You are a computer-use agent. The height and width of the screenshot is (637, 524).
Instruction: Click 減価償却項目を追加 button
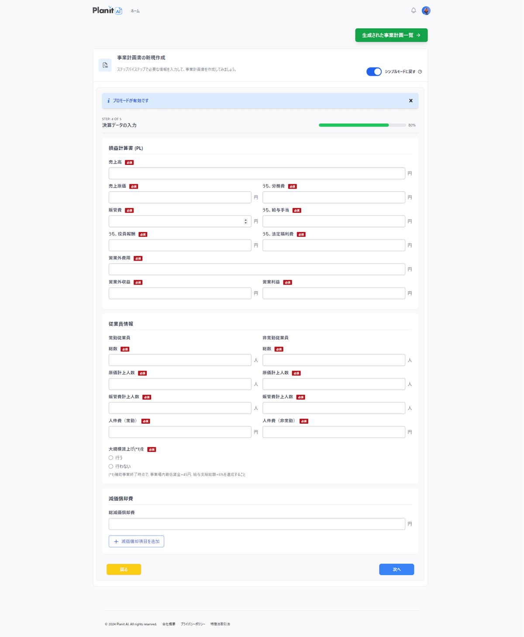136,541
